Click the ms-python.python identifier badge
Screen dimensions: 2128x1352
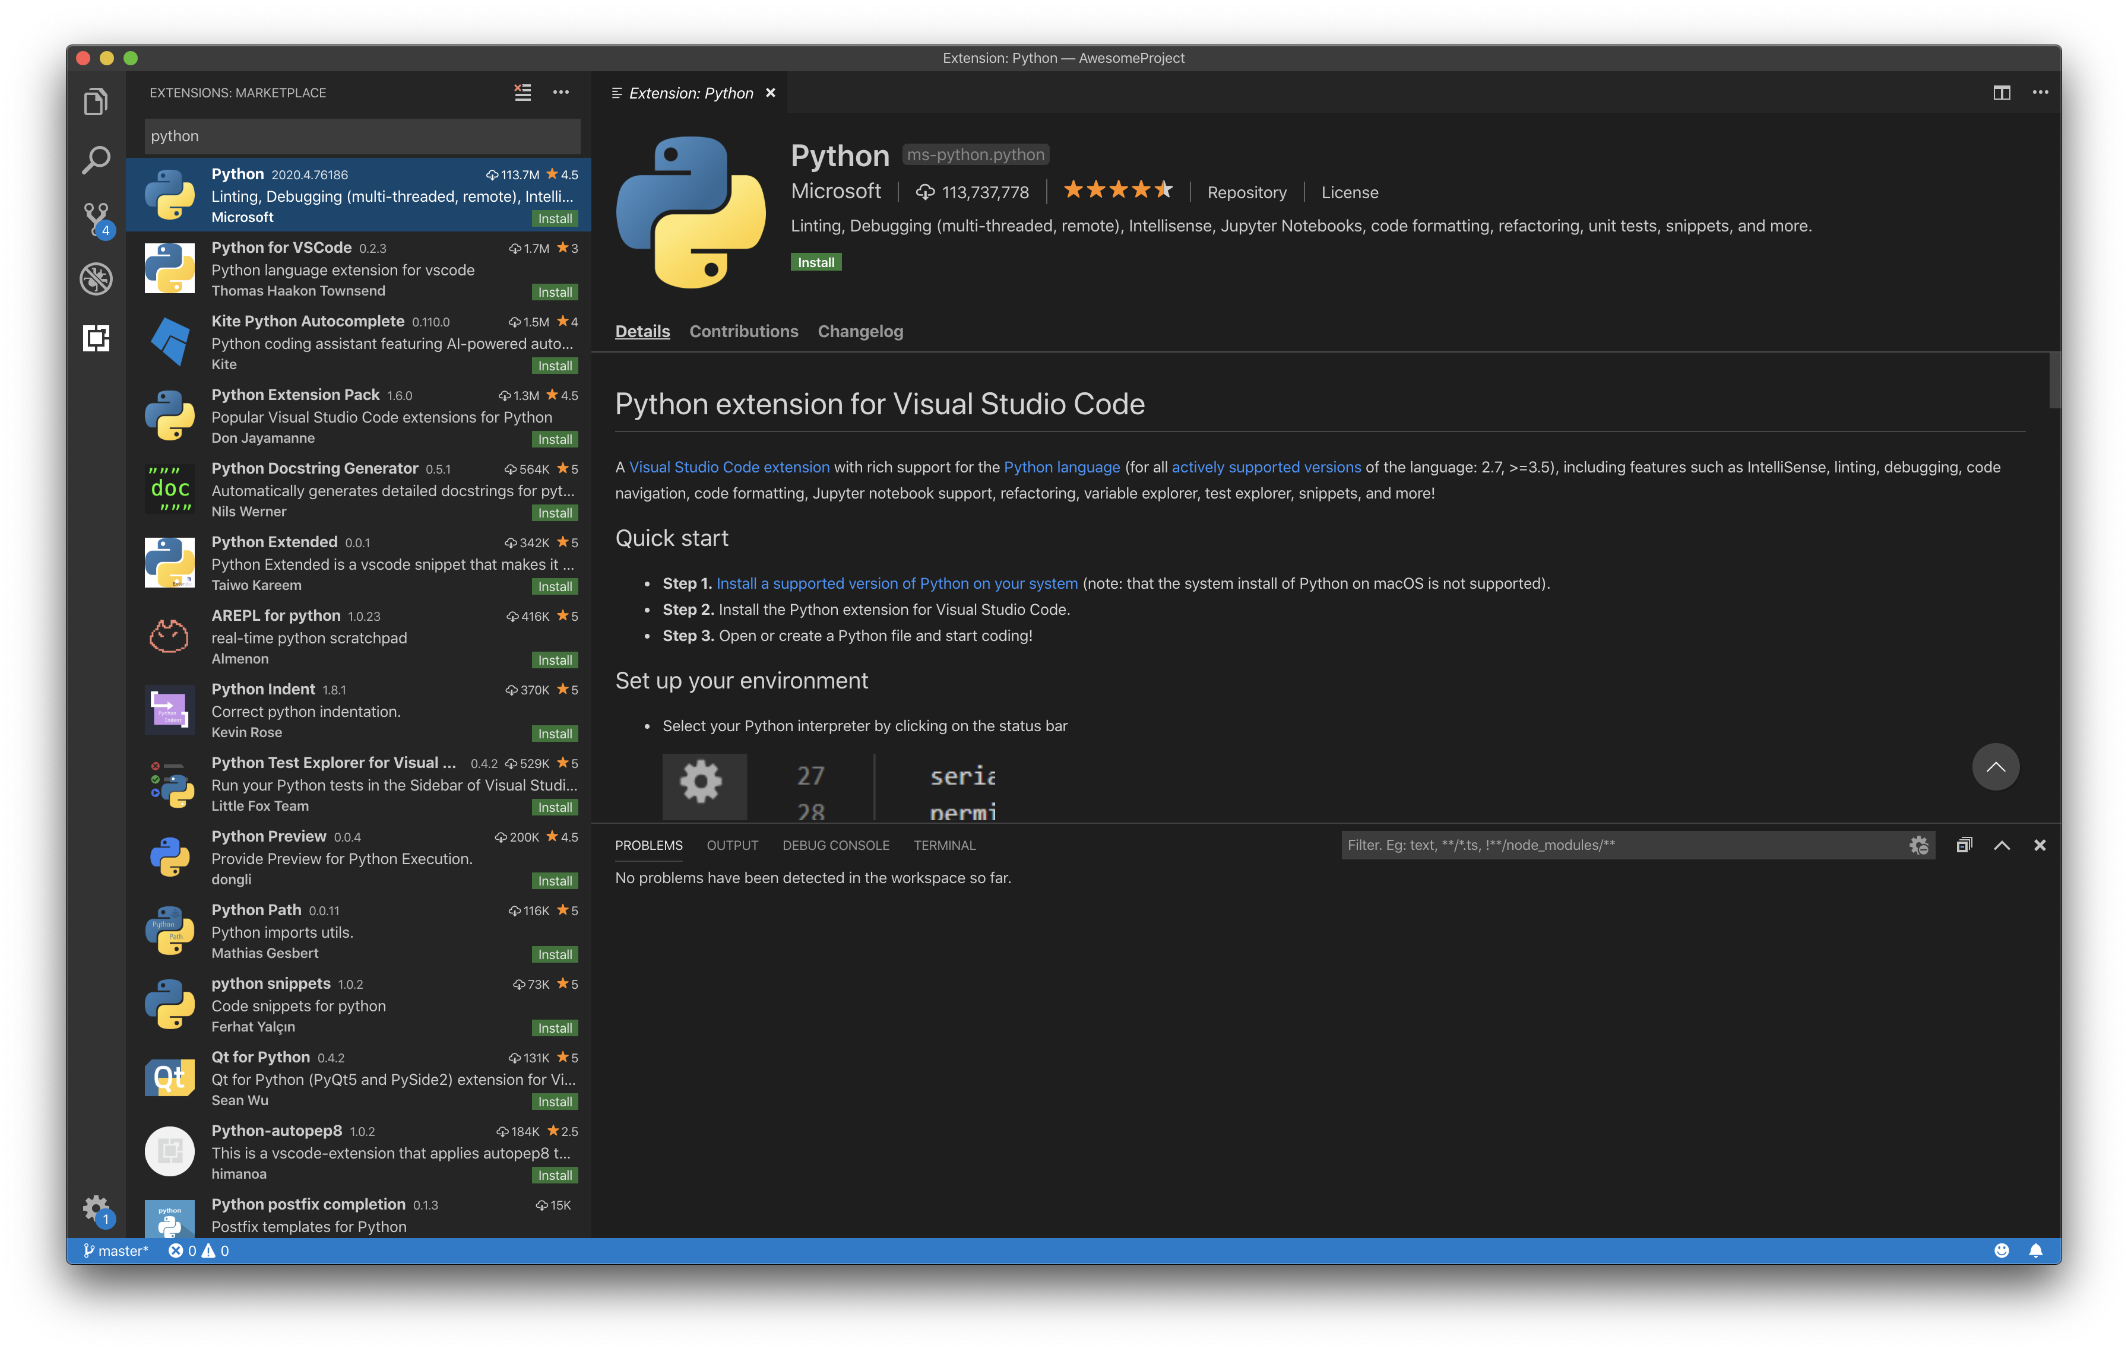(x=976, y=154)
